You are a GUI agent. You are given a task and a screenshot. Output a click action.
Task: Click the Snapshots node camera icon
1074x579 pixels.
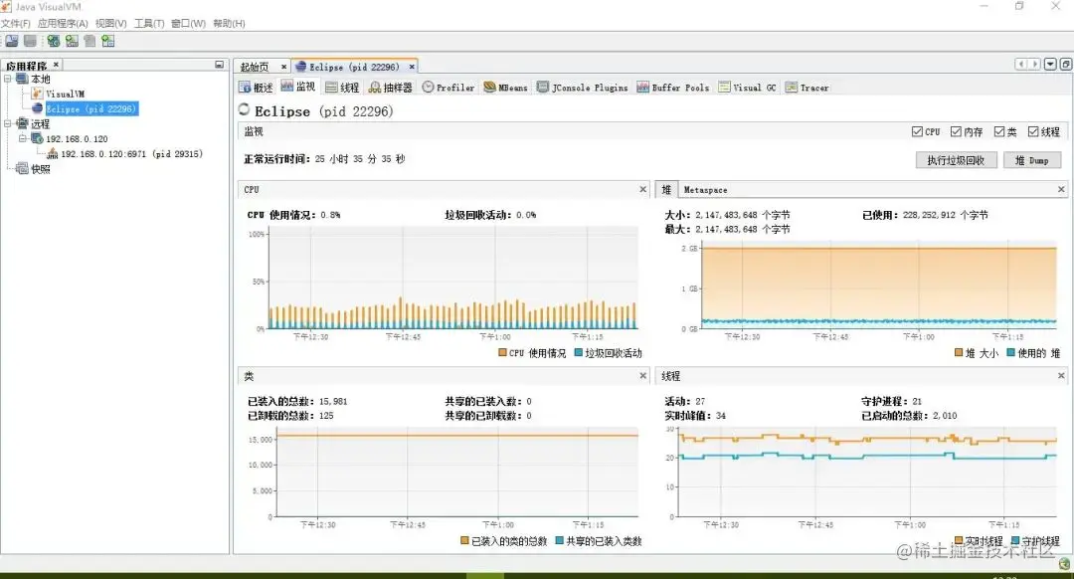[x=23, y=168]
